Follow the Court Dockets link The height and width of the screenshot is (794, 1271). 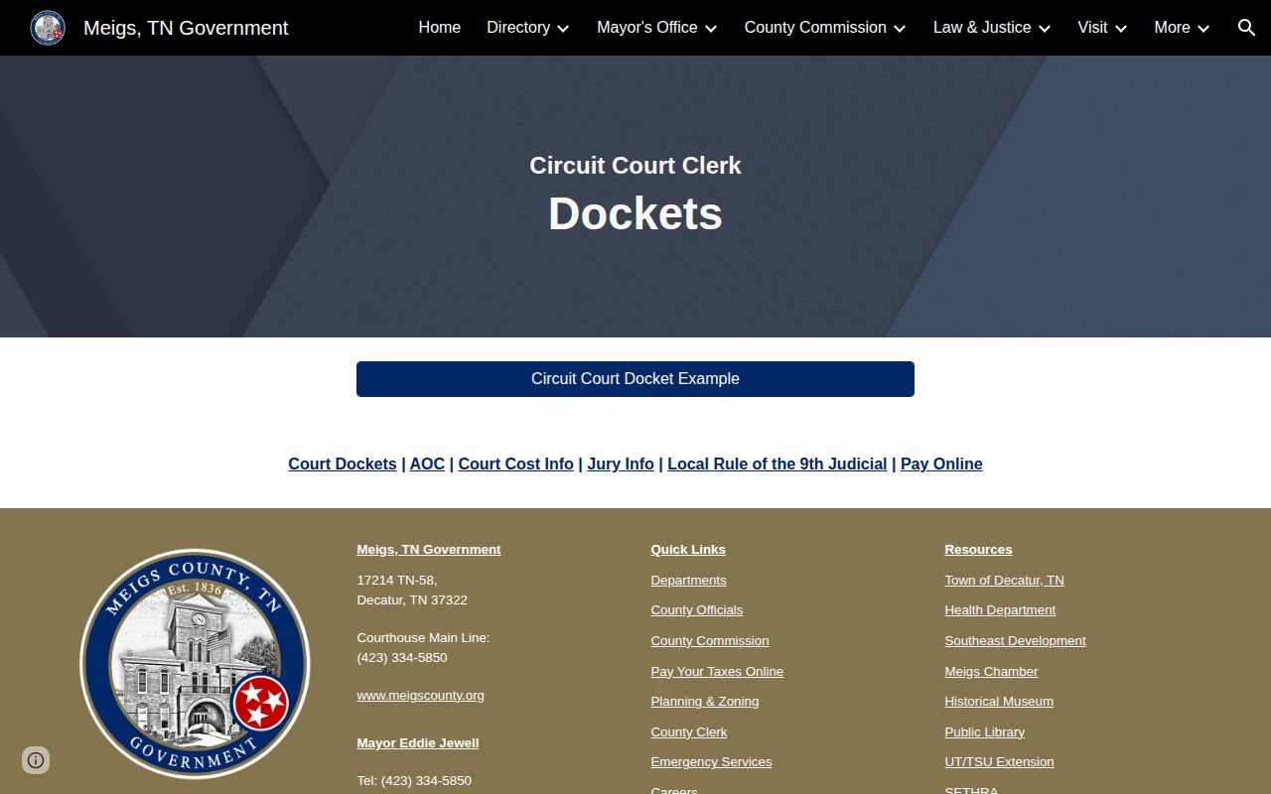coord(343,463)
